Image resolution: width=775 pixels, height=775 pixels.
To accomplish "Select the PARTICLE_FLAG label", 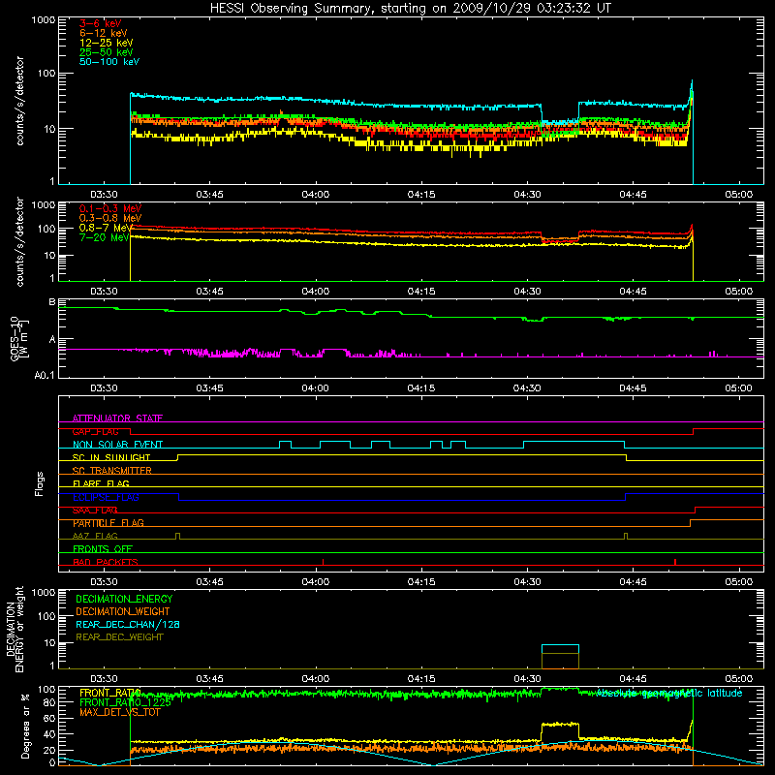I will pyautogui.click(x=108, y=523).
